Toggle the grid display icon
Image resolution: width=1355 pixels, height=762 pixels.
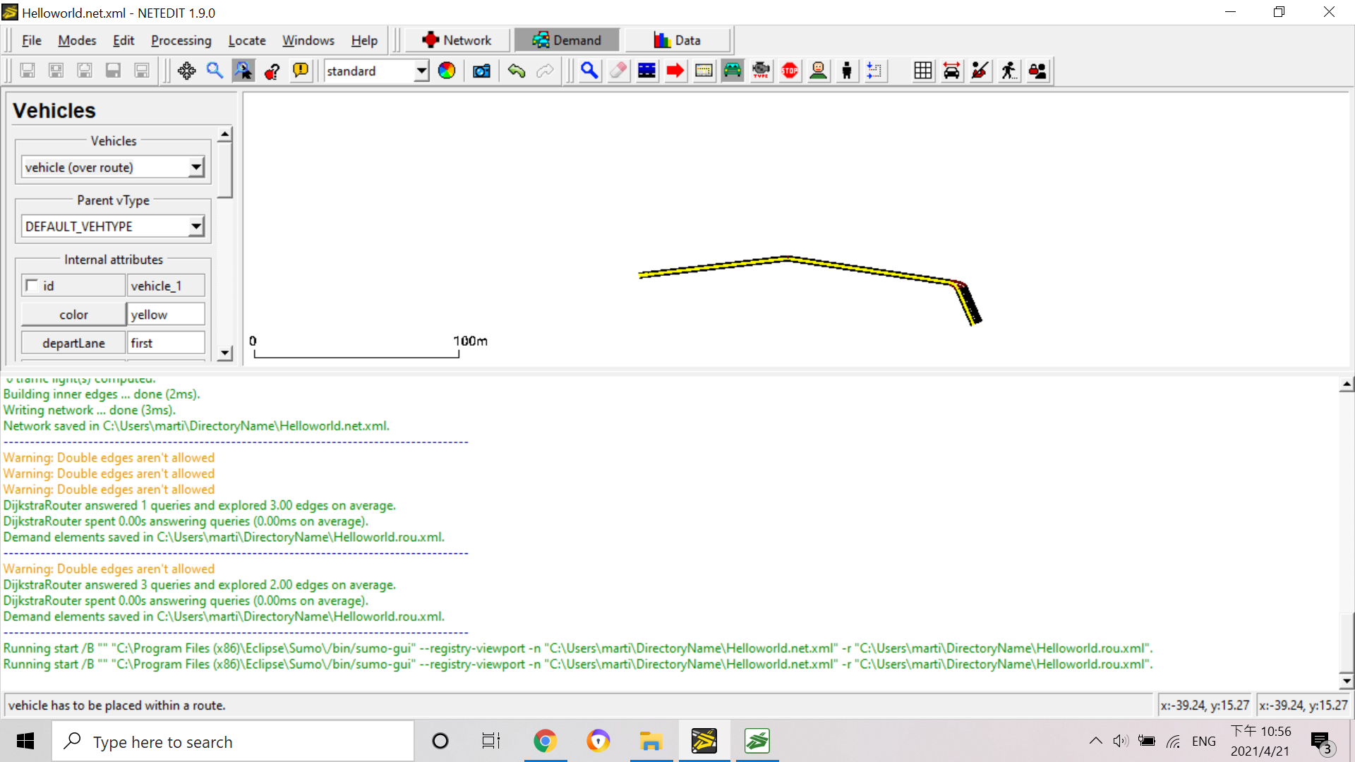922,71
